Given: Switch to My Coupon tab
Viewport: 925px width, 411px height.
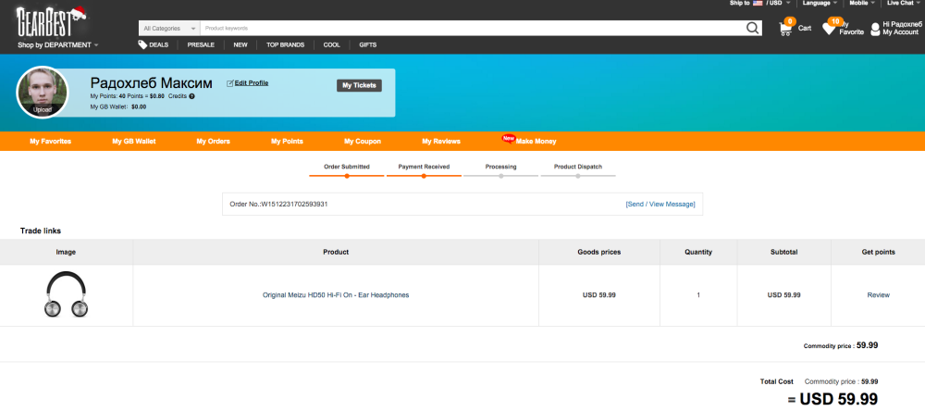Looking at the screenshot, I should [363, 141].
